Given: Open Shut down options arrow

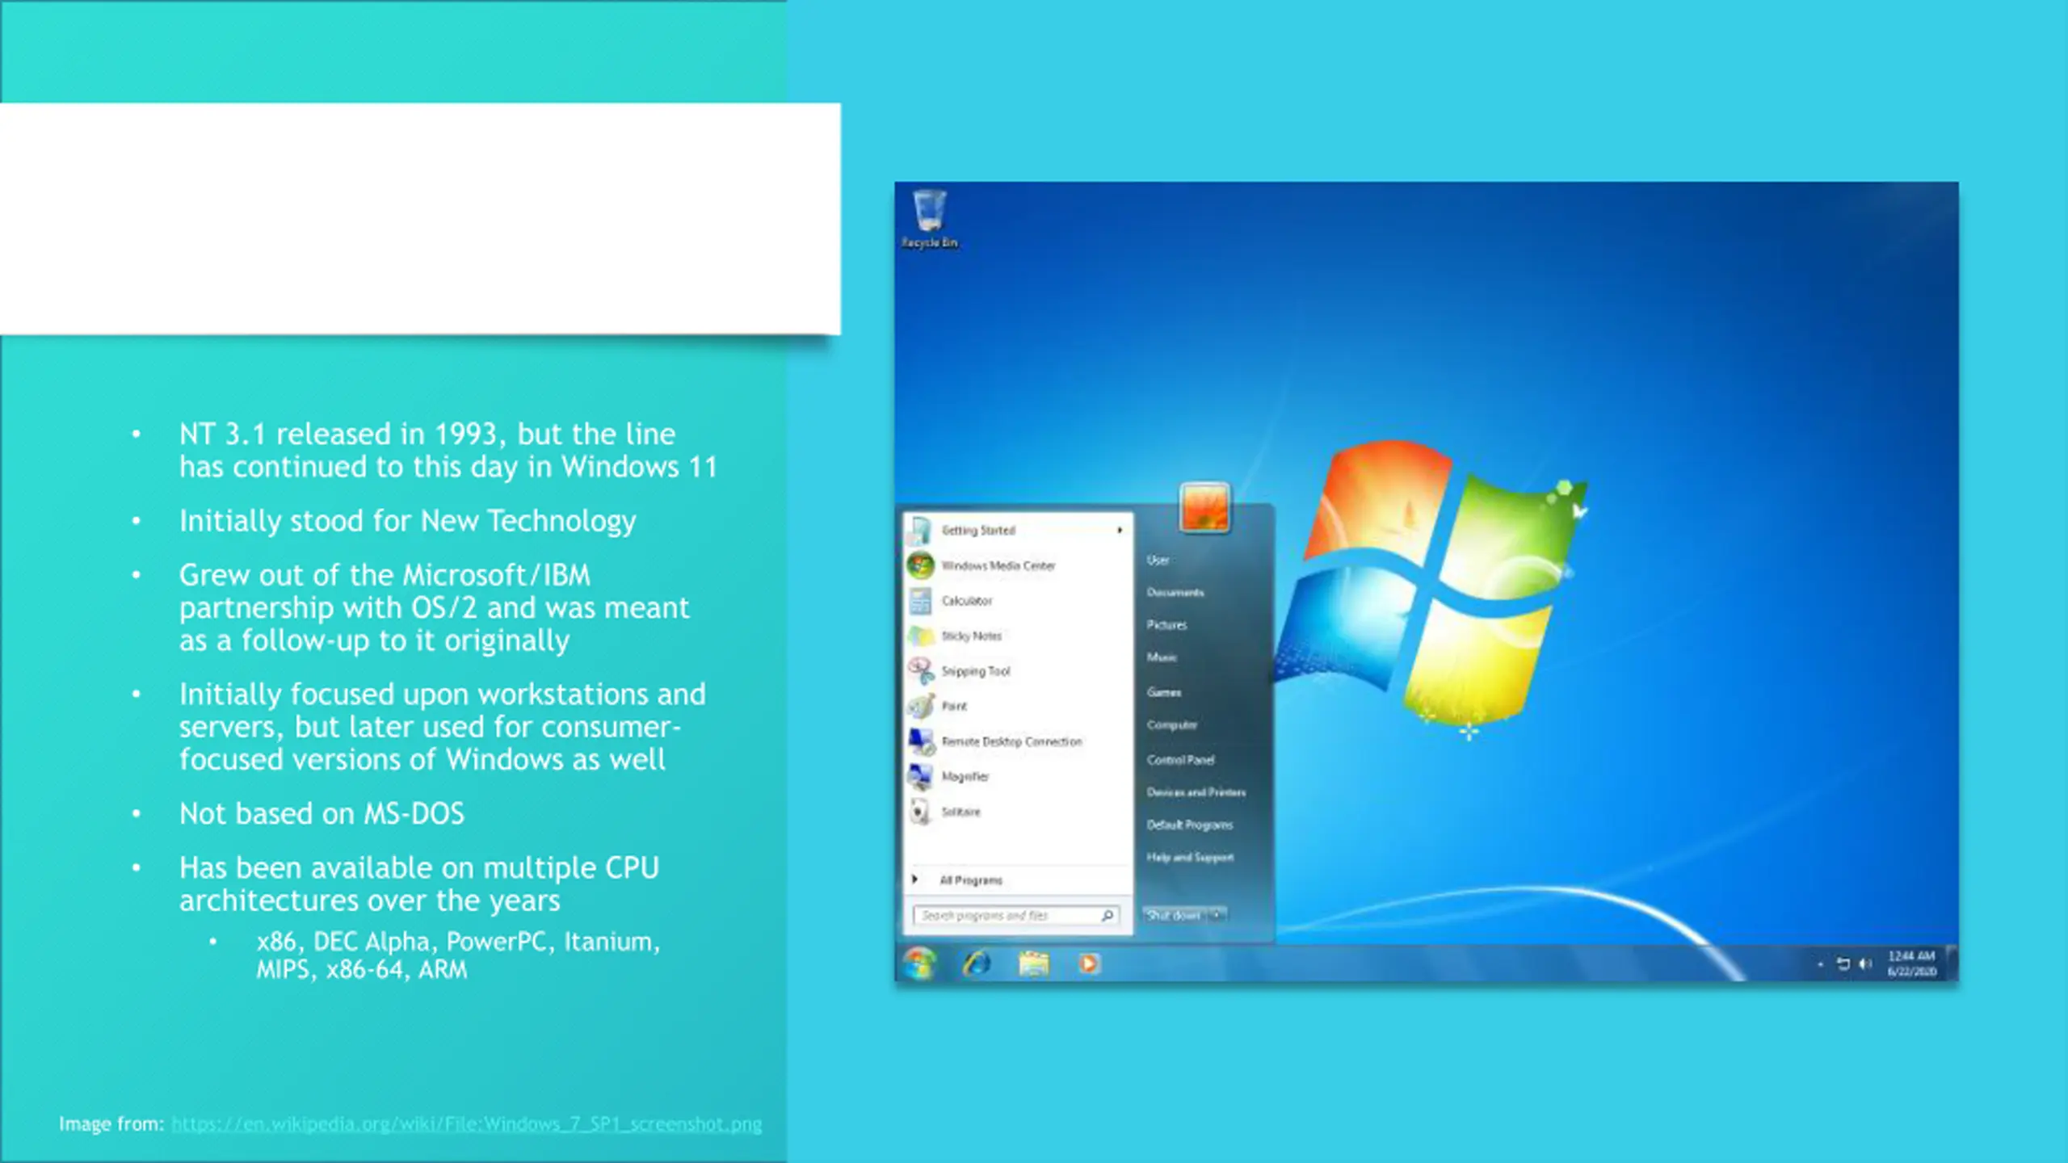Looking at the screenshot, I should [1217, 915].
